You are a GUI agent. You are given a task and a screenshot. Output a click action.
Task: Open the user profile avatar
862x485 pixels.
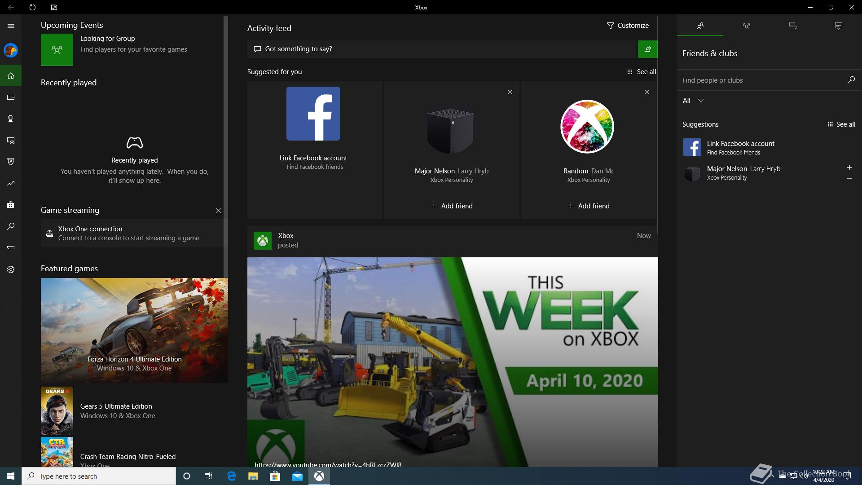(x=11, y=50)
